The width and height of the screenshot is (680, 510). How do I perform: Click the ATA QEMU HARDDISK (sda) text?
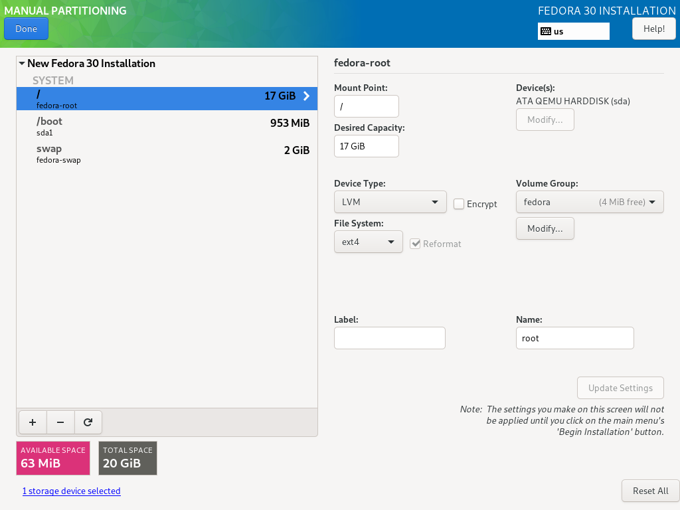click(x=573, y=101)
